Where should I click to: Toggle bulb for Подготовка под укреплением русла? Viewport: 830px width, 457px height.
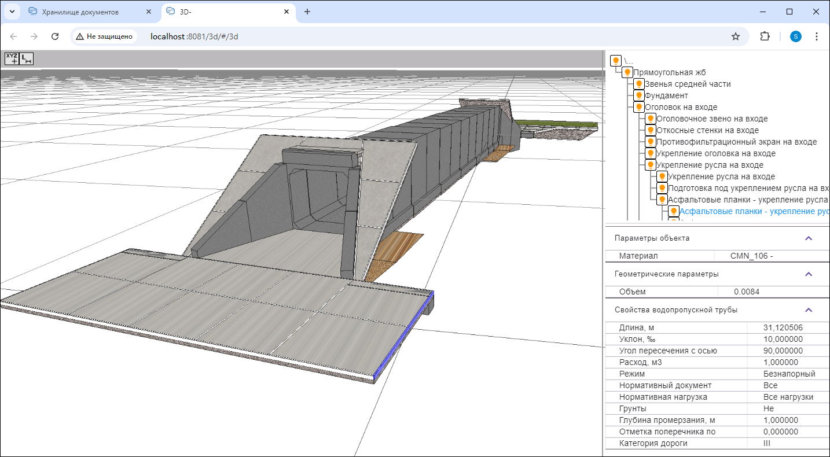tap(662, 188)
